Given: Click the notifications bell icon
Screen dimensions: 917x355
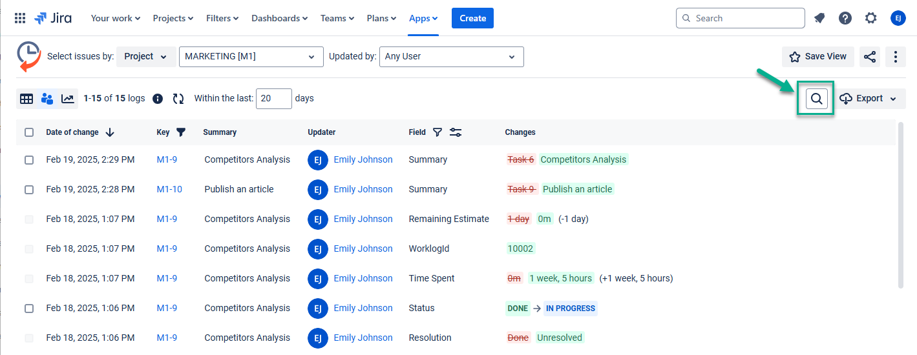Looking at the screenshot, I should click(x=819, y=18).
